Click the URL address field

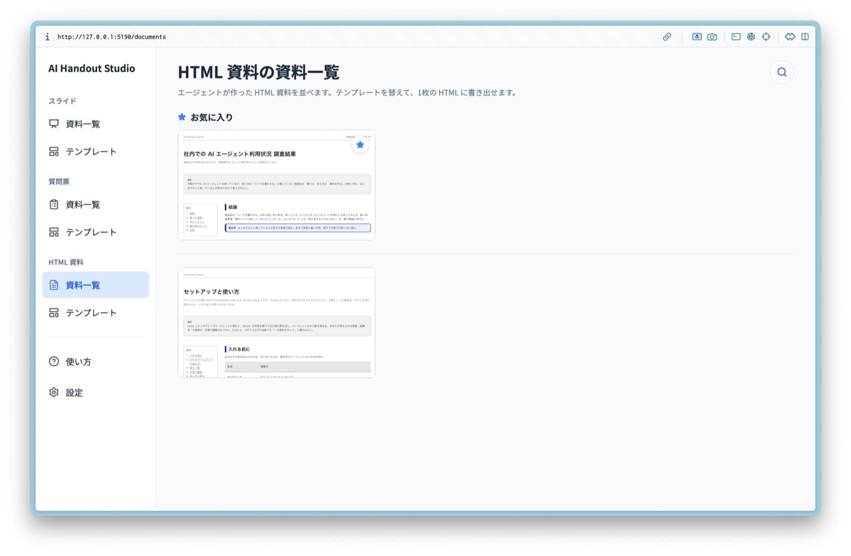pos(112,37)
